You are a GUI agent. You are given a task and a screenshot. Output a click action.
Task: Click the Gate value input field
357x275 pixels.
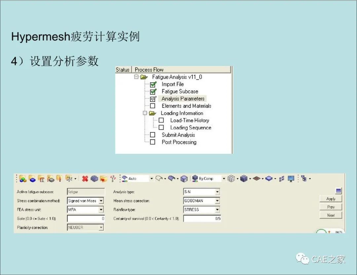[86, 218]
